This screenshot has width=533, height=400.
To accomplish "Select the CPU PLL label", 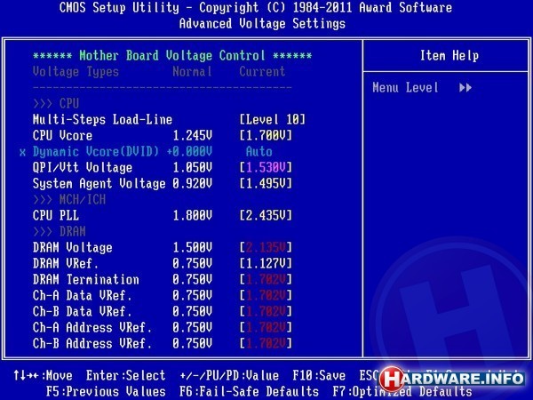I will [56, 216].
